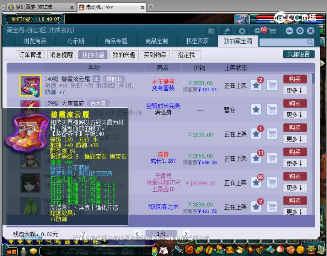Add 129级 大唐官府 to cart

click(x=272, y=109)
